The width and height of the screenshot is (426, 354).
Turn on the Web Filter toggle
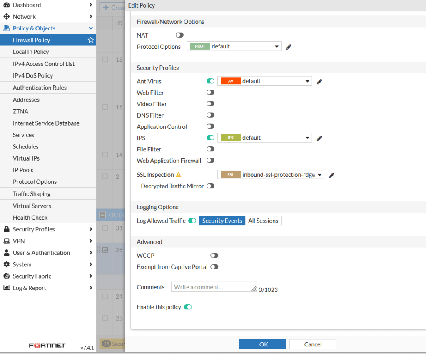tap(210, 93)
